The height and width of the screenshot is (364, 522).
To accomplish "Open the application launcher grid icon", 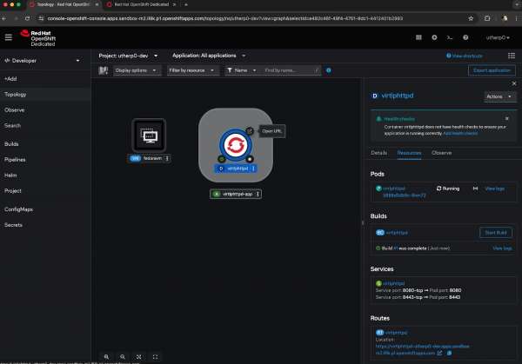I will (x=419, y=36).
